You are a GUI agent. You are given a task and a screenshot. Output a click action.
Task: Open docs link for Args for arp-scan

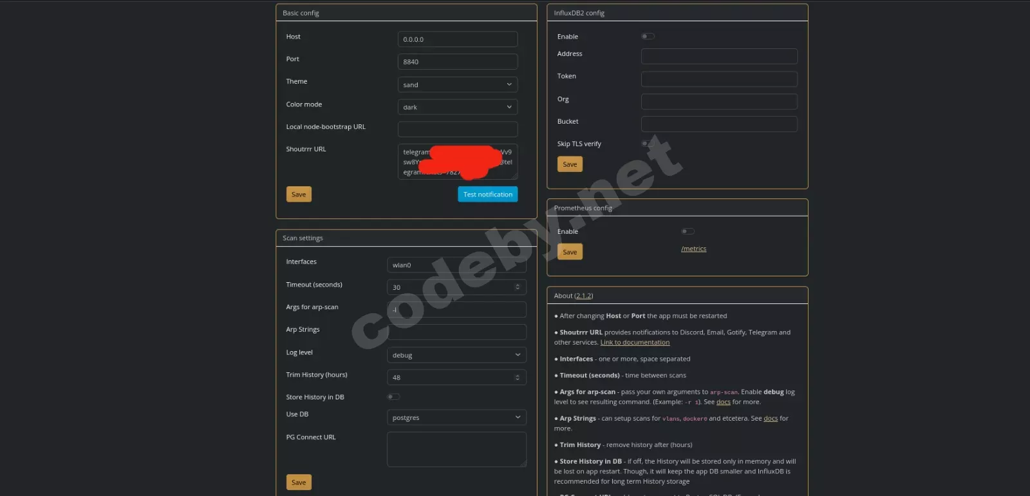[724, 402]
